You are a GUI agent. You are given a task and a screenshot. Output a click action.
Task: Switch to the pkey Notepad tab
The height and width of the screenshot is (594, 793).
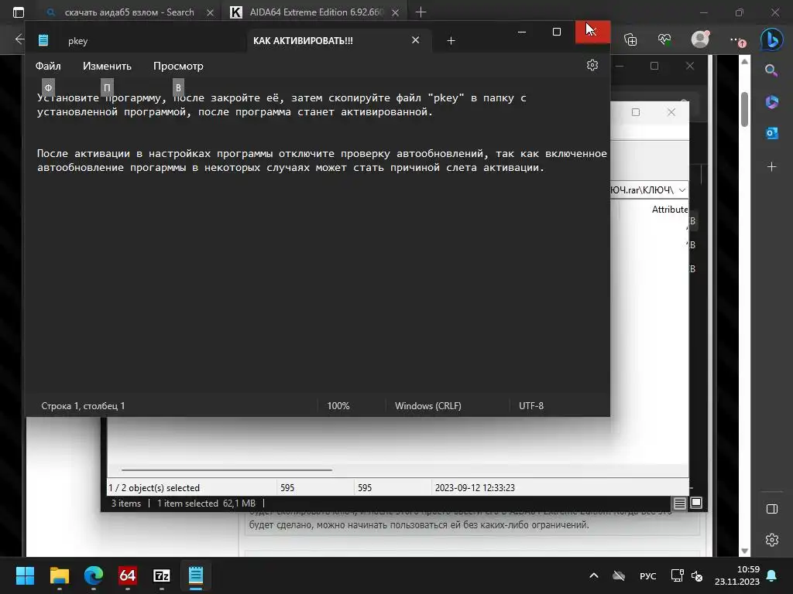click(x=78, y=41)
